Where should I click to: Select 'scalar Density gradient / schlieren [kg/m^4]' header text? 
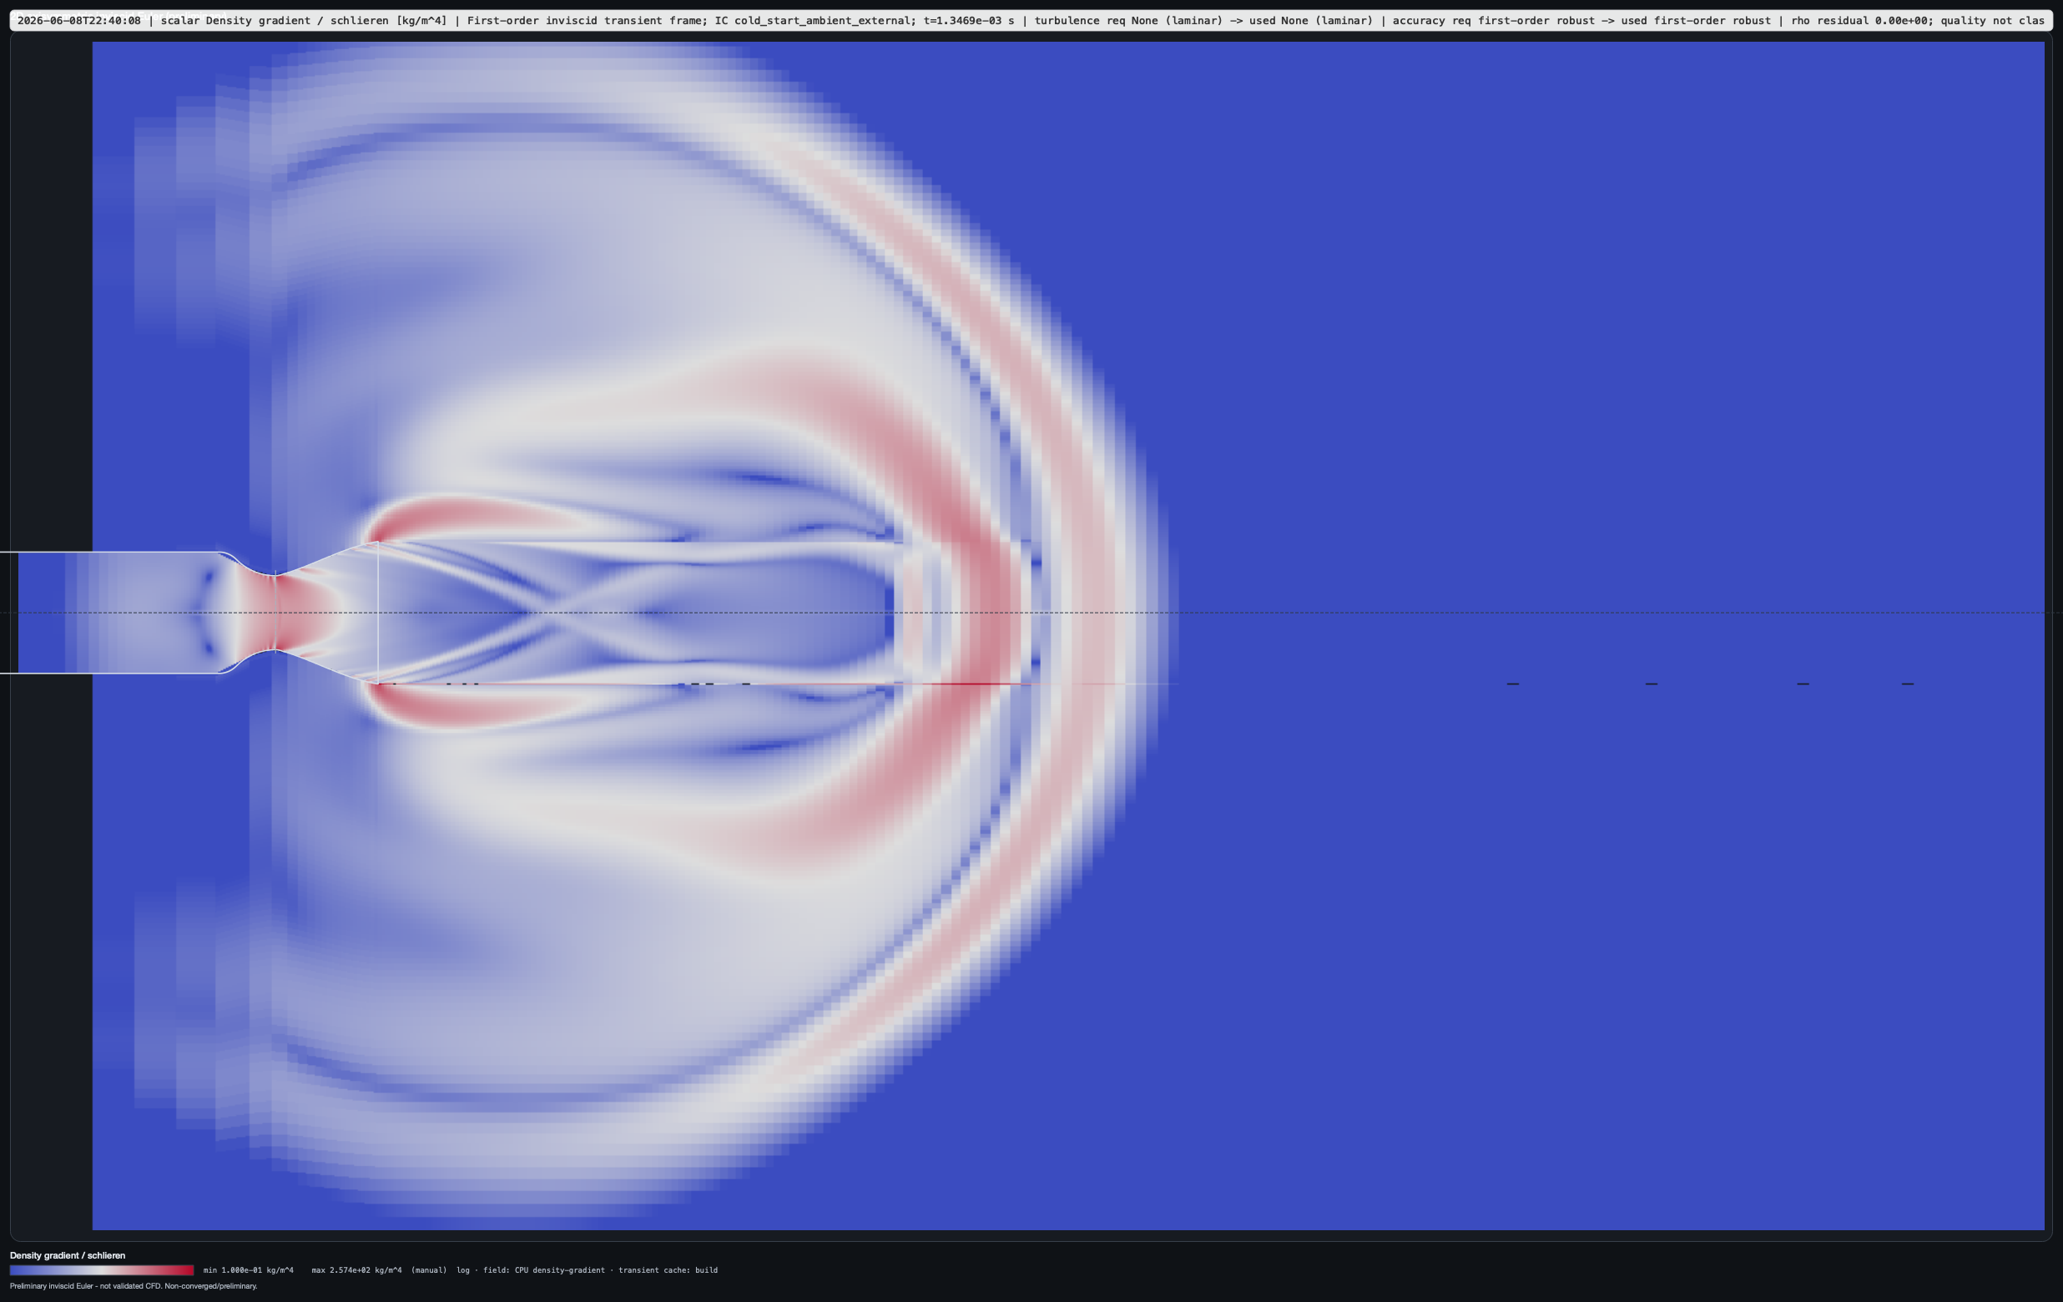[303, 21]
